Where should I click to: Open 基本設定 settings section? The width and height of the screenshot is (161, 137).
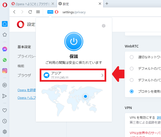[x=24, y=47]
